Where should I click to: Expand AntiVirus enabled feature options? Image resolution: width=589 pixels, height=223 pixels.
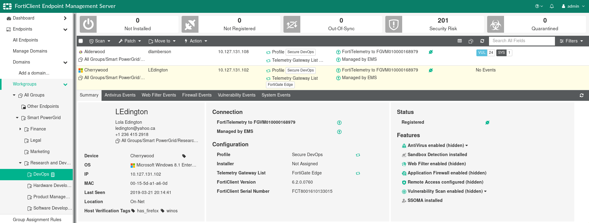[x=467, y=146]
